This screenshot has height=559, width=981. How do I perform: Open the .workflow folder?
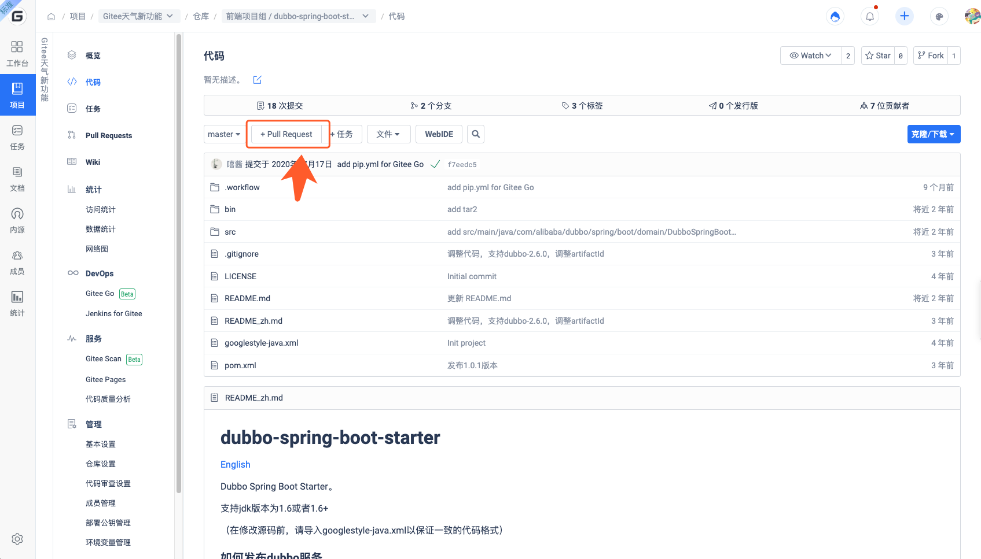(x=243, y=187)
